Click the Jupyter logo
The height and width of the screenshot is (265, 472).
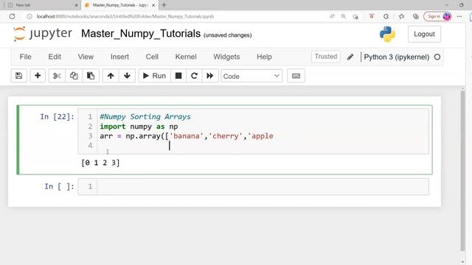[43, 33]
